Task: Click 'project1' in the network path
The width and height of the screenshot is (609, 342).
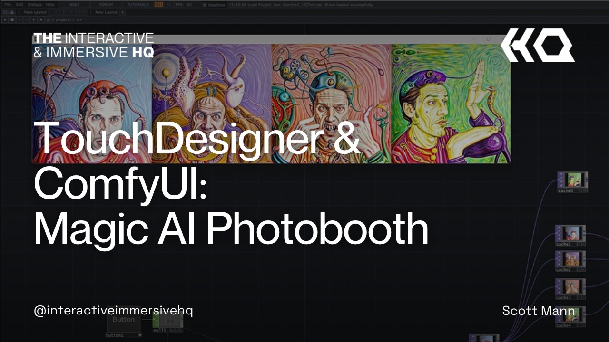Action: pos(64,20)
